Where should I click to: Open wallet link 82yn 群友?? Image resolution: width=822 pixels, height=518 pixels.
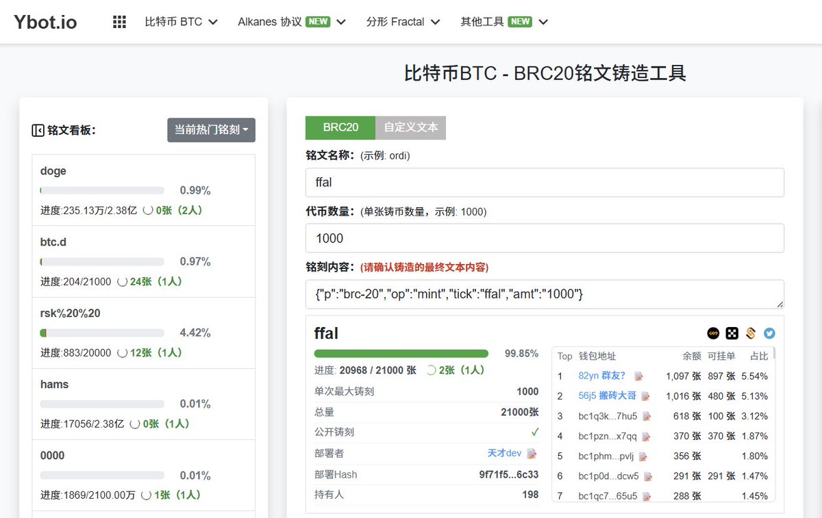[x=602, y=376]
